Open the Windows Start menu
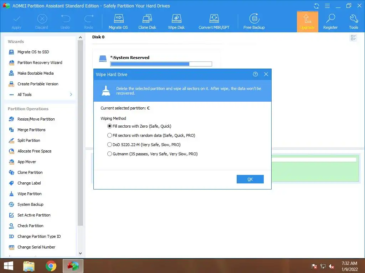Image resolution: width=365 pixels, height=273 pixels. click(x=9, y=266)
